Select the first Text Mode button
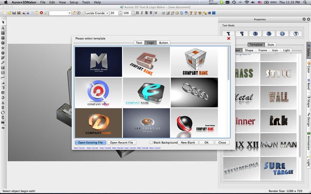The image size is (311, 194). (x=229, y=34)
